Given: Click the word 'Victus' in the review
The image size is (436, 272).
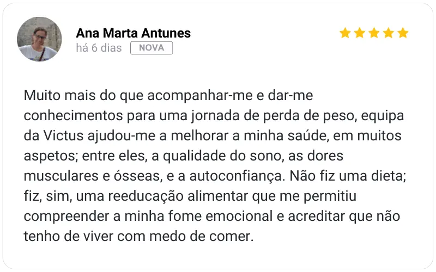Looking at the screenshot, I should point(63,135).
